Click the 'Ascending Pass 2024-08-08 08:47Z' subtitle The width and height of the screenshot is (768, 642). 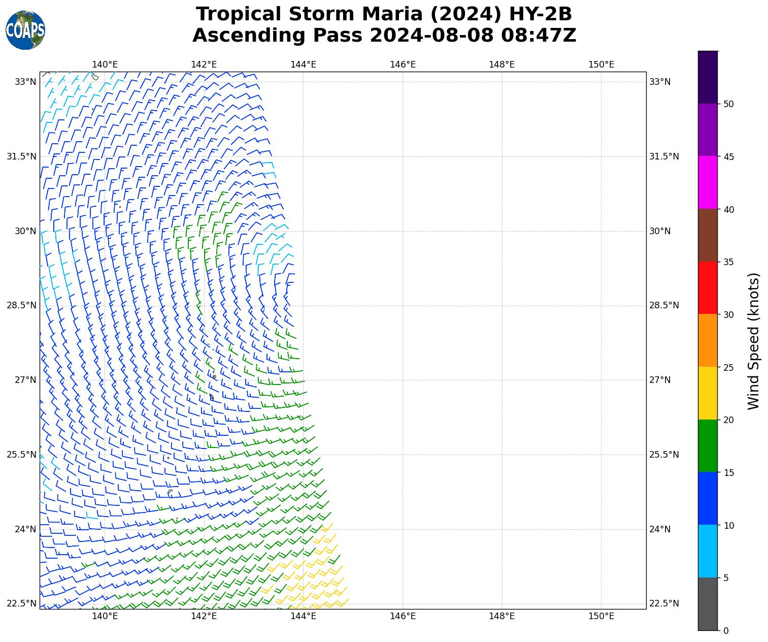pos(384,36)
